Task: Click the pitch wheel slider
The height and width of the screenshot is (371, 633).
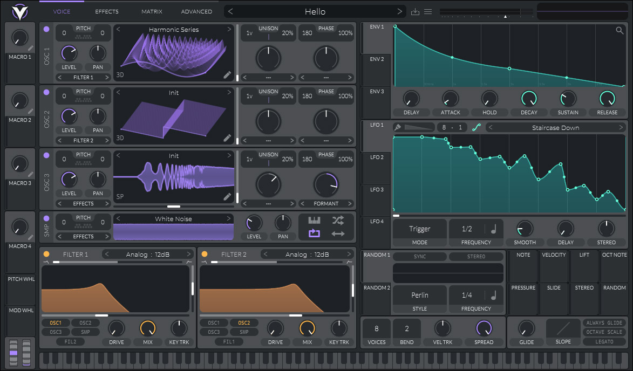Action: tap(20, 291)
